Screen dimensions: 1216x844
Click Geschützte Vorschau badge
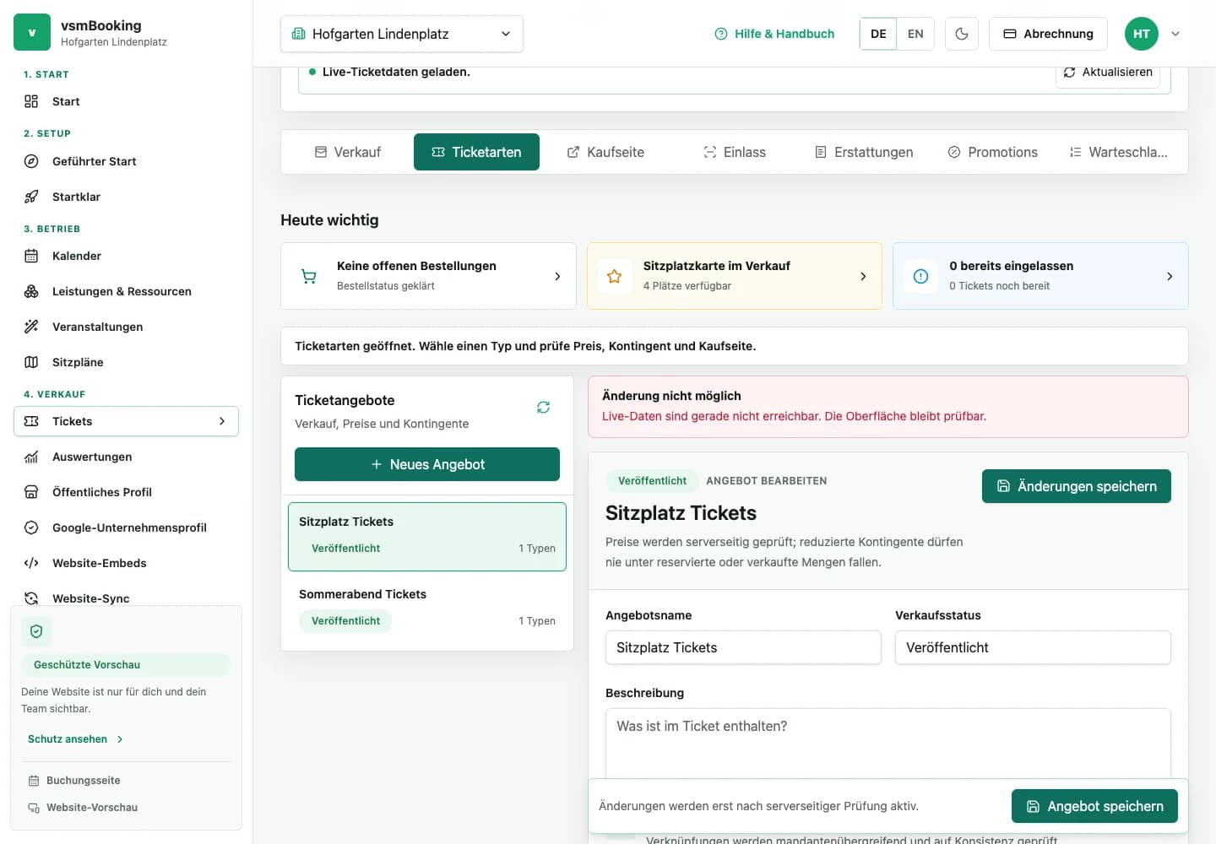pos(126,665)
